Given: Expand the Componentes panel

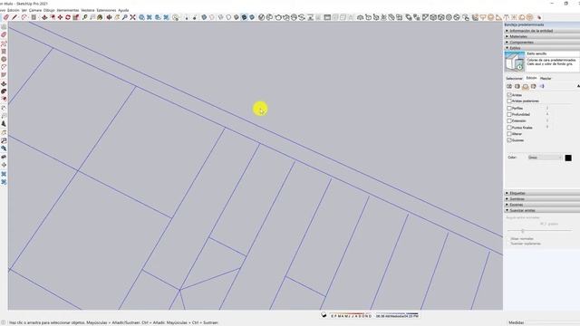Looking at the screenshot, I should (542, 43).
